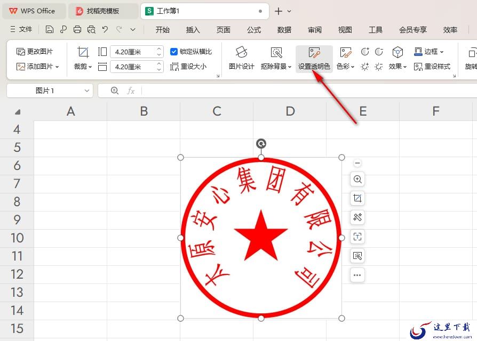Switch to the 审阅 tab
The height and width of the screenshot is (341, 477).
pos(315,30)
